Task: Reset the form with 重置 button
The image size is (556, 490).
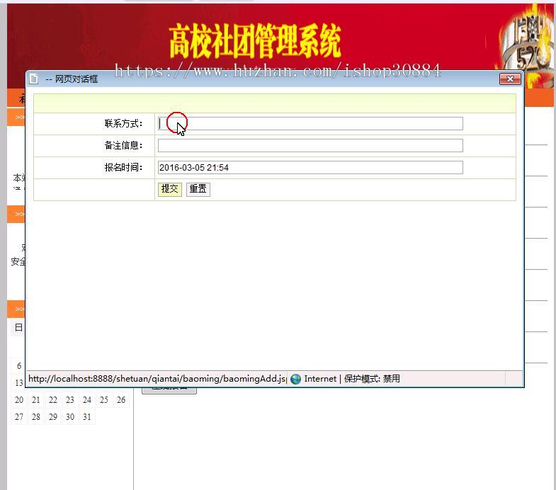Action: (198, 189)
